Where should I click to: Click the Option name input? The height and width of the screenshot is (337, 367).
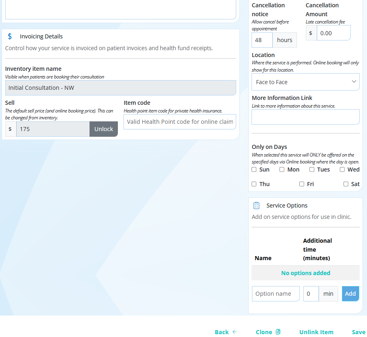[x=276, y=294]
